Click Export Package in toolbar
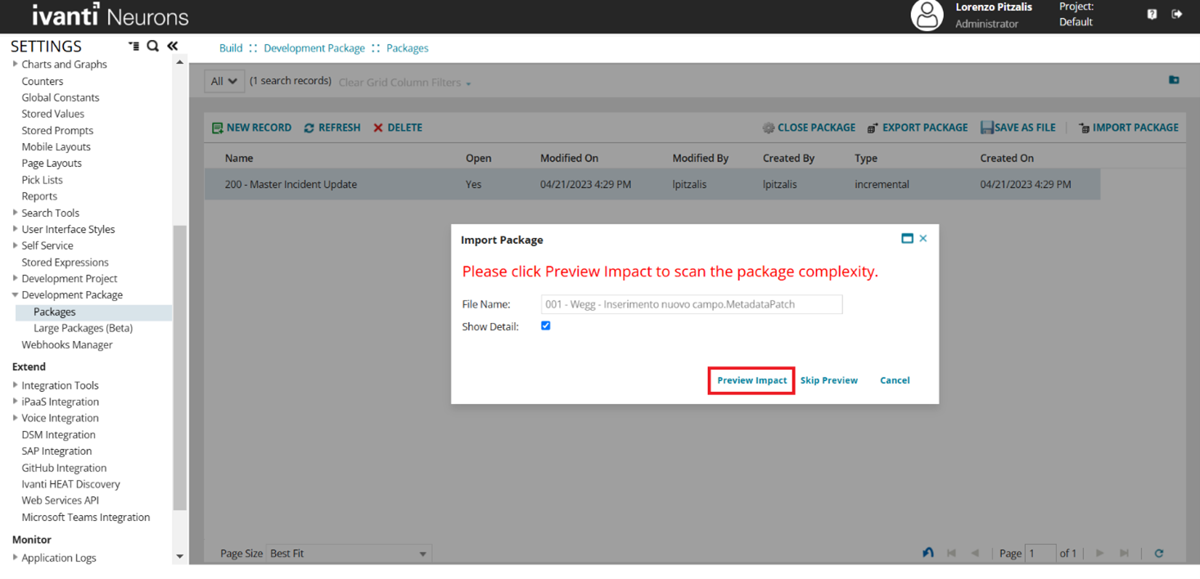Viewport: 1200px width, 579px height. click(918, 128)
